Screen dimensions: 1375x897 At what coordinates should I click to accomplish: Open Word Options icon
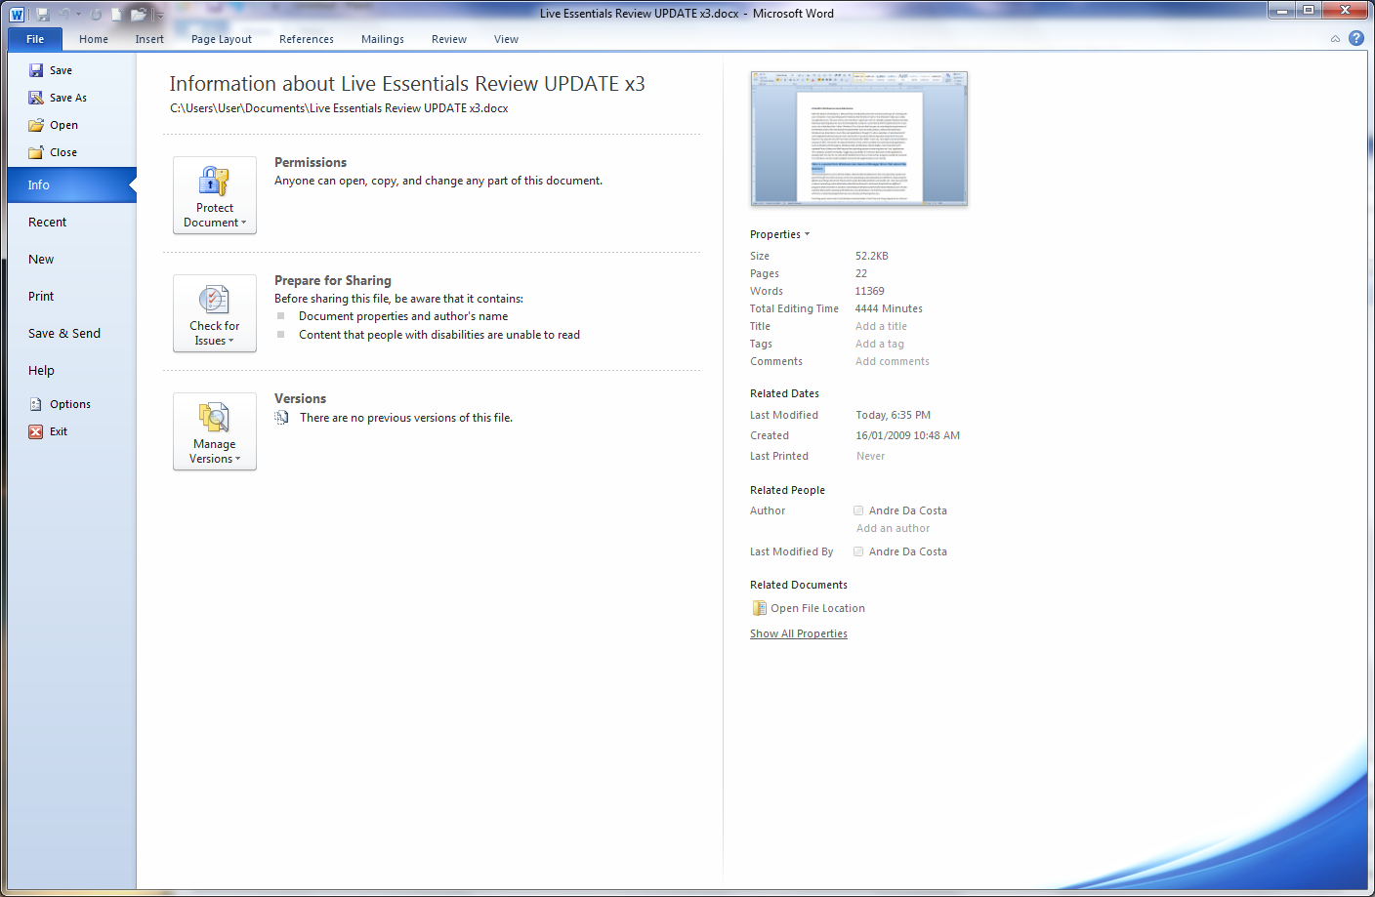[x=36, y=404]
